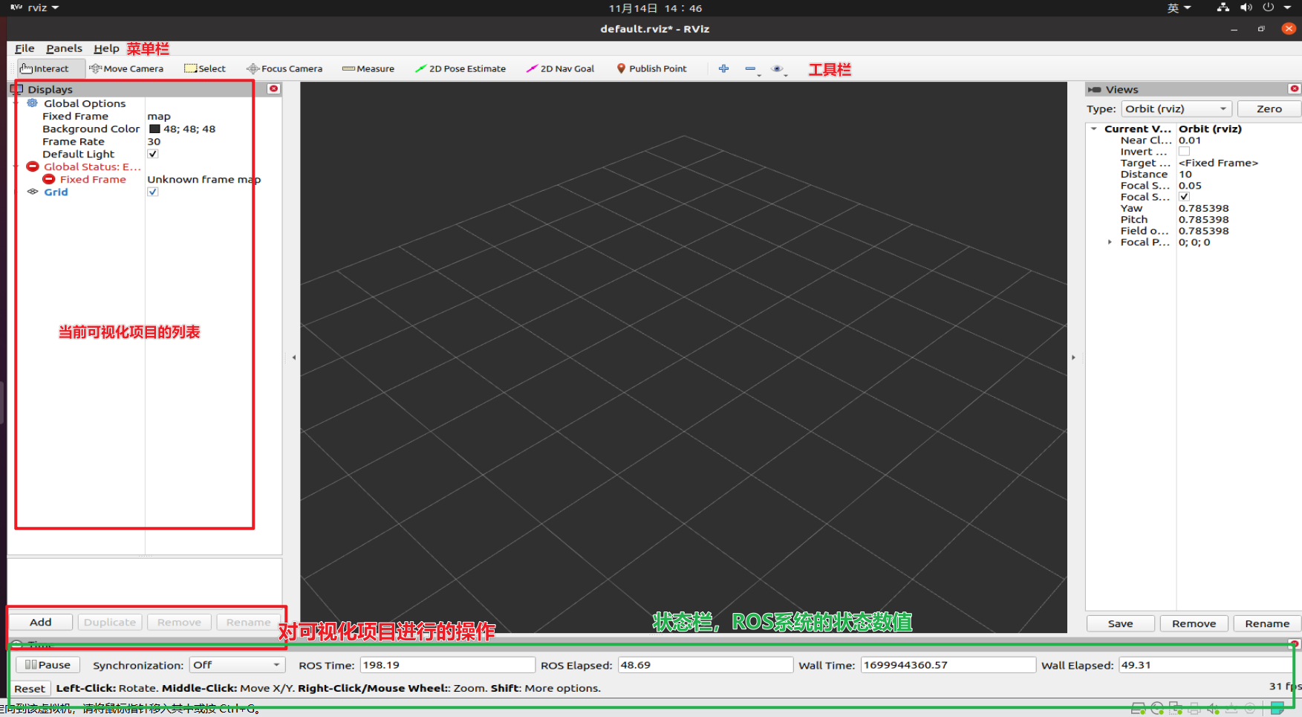Click the ROS Time field
This screenshot has width=1302, height=717.
click(447, 665)
